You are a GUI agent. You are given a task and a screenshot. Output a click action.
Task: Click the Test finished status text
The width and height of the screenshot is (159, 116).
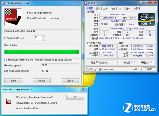click(11, 45)
